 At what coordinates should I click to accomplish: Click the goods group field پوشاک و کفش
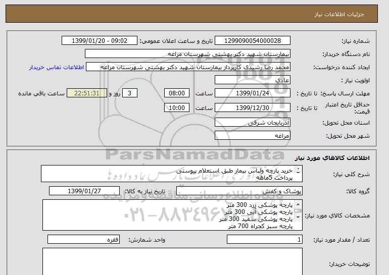(239, 191)
